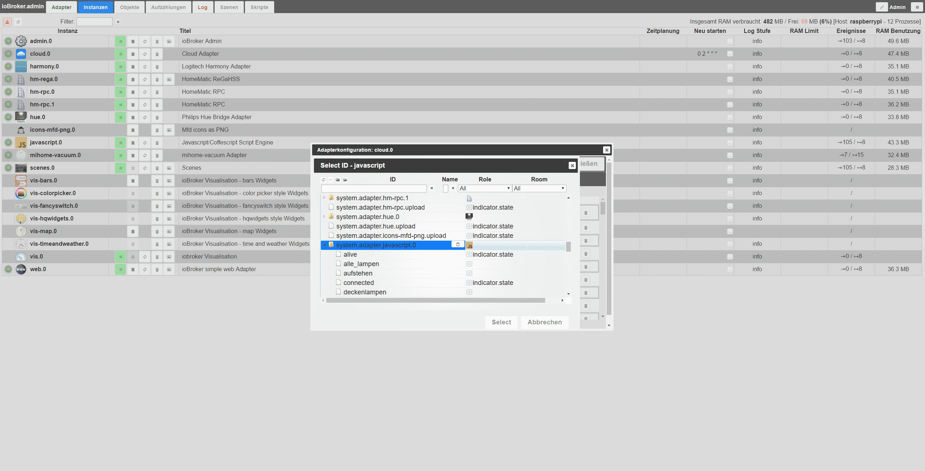This screenshot has height=471, width=925.
Task: Switch to the Objekte tab
Action: [130, 7]
